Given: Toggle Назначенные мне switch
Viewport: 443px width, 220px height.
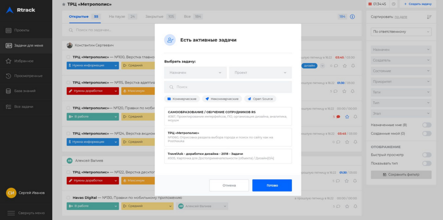Looking at the screenshot, I should click(427, 125).
